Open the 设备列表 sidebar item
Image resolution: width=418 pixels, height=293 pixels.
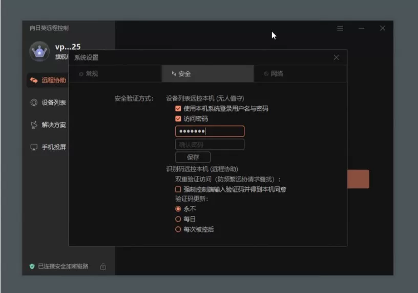pos(48,103)
